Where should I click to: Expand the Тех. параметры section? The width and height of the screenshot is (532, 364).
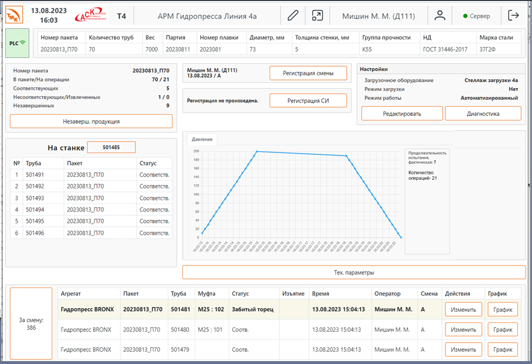353,272
